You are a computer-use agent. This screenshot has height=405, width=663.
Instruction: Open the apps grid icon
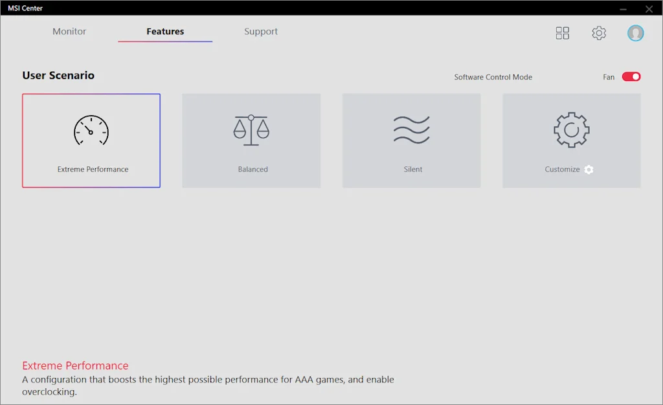(563, 33)
